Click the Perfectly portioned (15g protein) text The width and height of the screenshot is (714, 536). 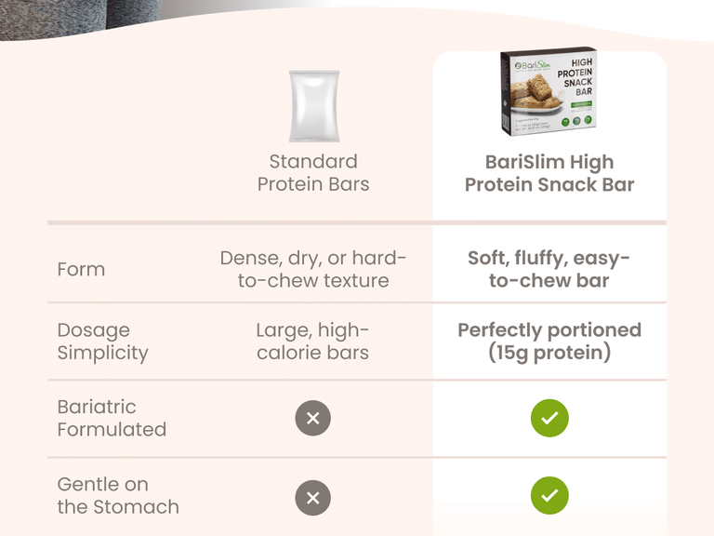549,342
